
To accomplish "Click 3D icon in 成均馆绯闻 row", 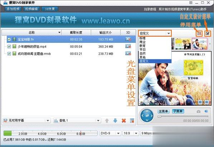I will point(128,53).
